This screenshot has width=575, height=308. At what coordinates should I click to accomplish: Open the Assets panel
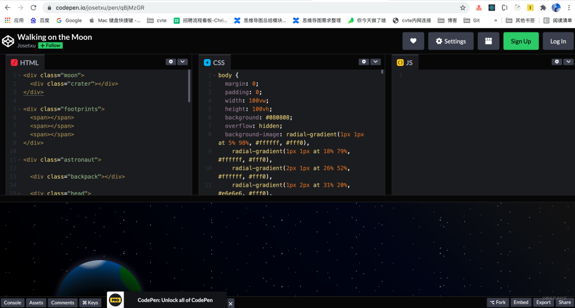click(36, 303)
